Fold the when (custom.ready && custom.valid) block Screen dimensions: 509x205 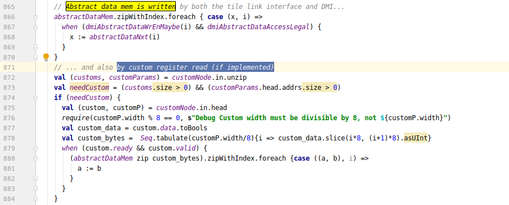pos(36,148)
